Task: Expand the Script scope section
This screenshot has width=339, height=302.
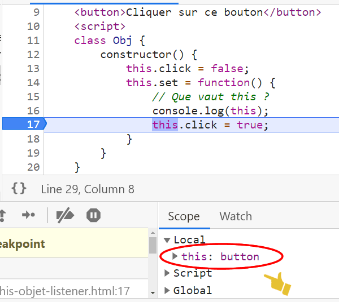Action: pyautogui.click(x=167, y=273)
